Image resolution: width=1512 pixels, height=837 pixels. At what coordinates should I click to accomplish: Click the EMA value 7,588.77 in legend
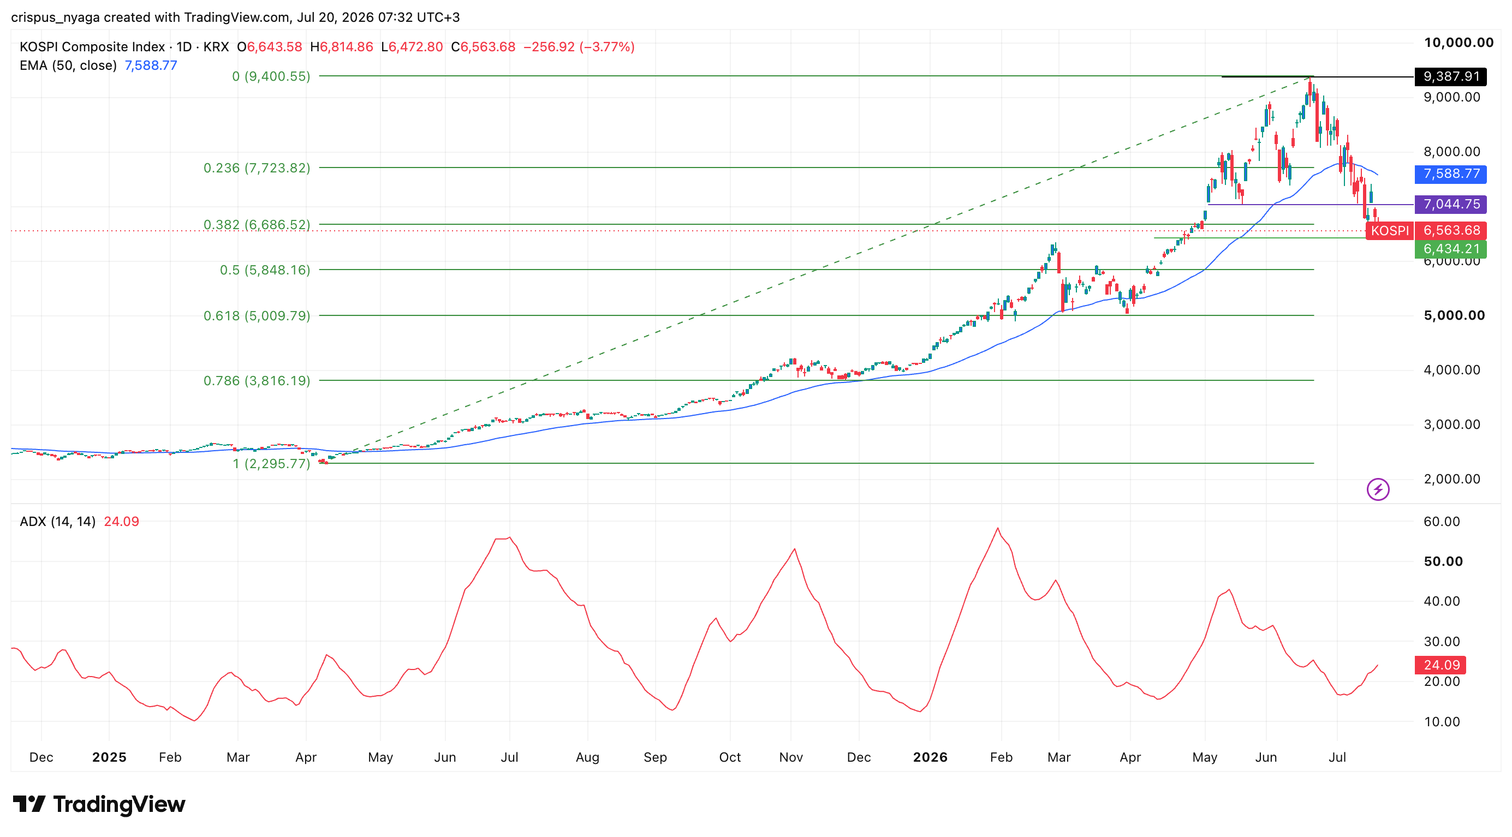click(151, 65)
